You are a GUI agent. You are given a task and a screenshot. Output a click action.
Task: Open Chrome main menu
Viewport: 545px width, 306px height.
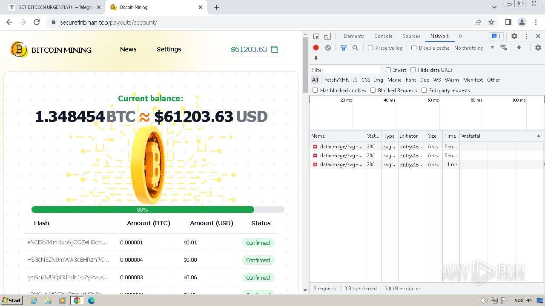tap(536, 22)
